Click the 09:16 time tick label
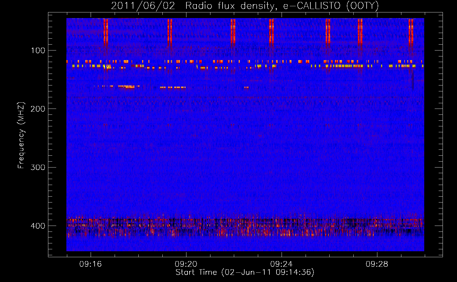 90,264
